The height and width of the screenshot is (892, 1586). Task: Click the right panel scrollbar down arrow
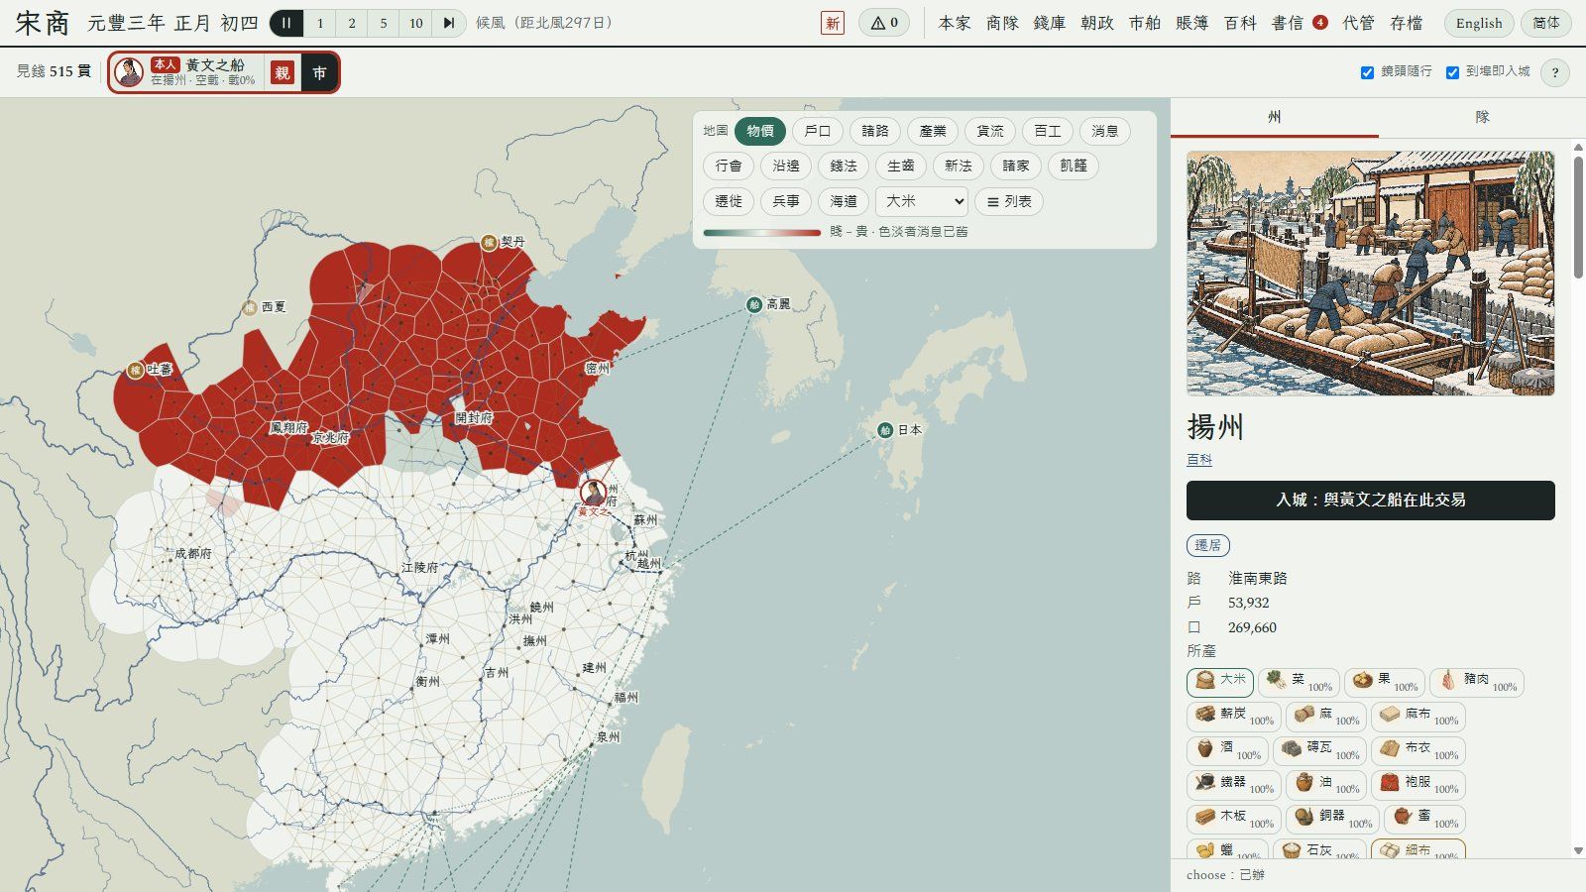pos(1578,851)
